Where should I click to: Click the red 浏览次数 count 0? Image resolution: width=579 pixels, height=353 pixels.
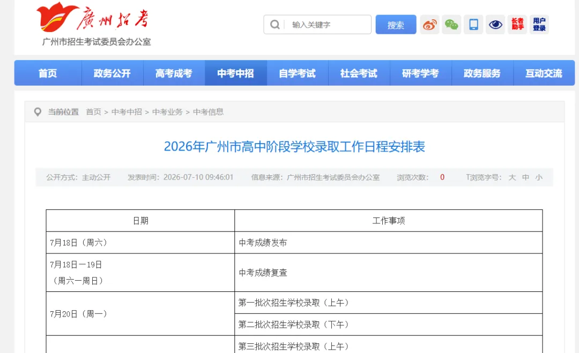pyautogui.click(x=442, y=177)
